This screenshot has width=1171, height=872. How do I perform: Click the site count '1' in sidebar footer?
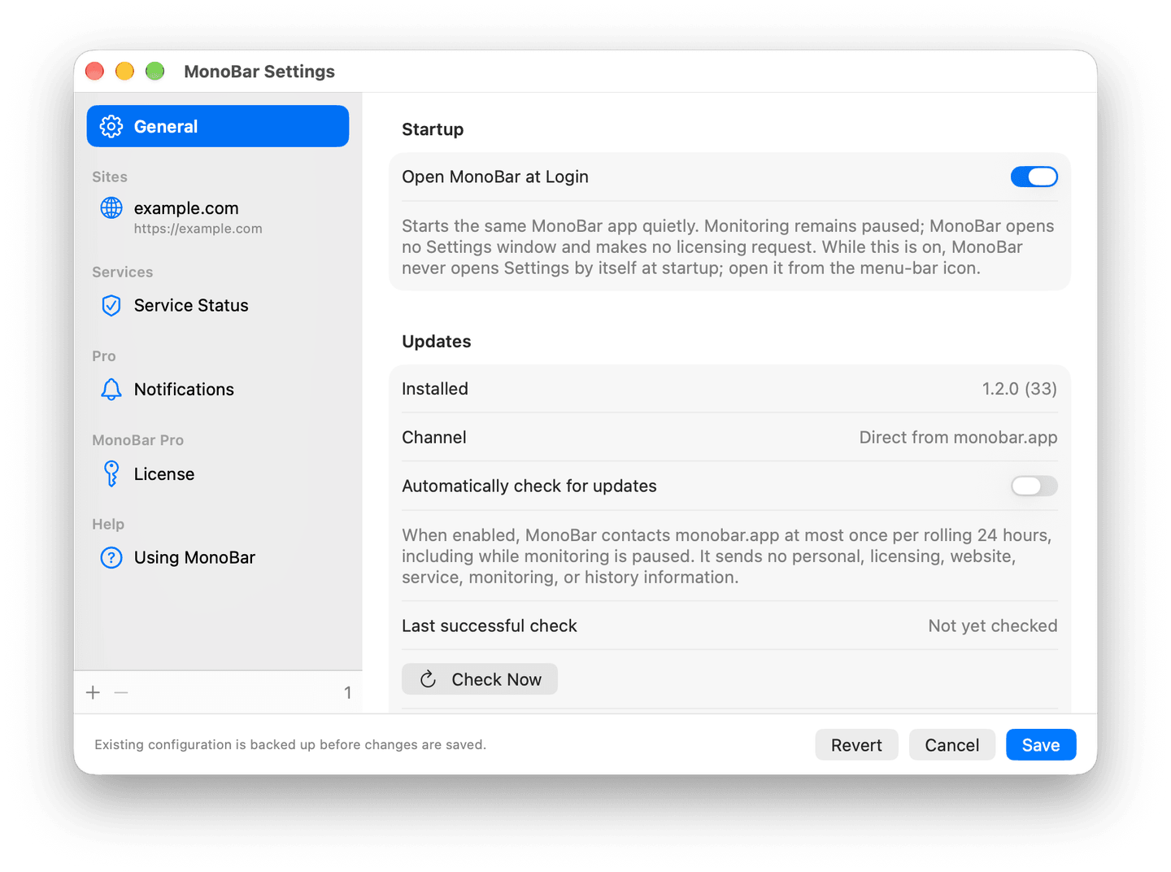pos(348,693)
